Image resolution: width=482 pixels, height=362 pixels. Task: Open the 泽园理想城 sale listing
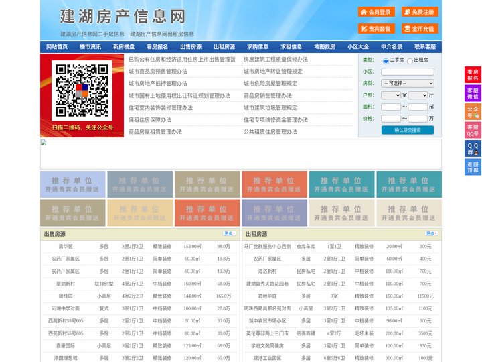point(66,358)
